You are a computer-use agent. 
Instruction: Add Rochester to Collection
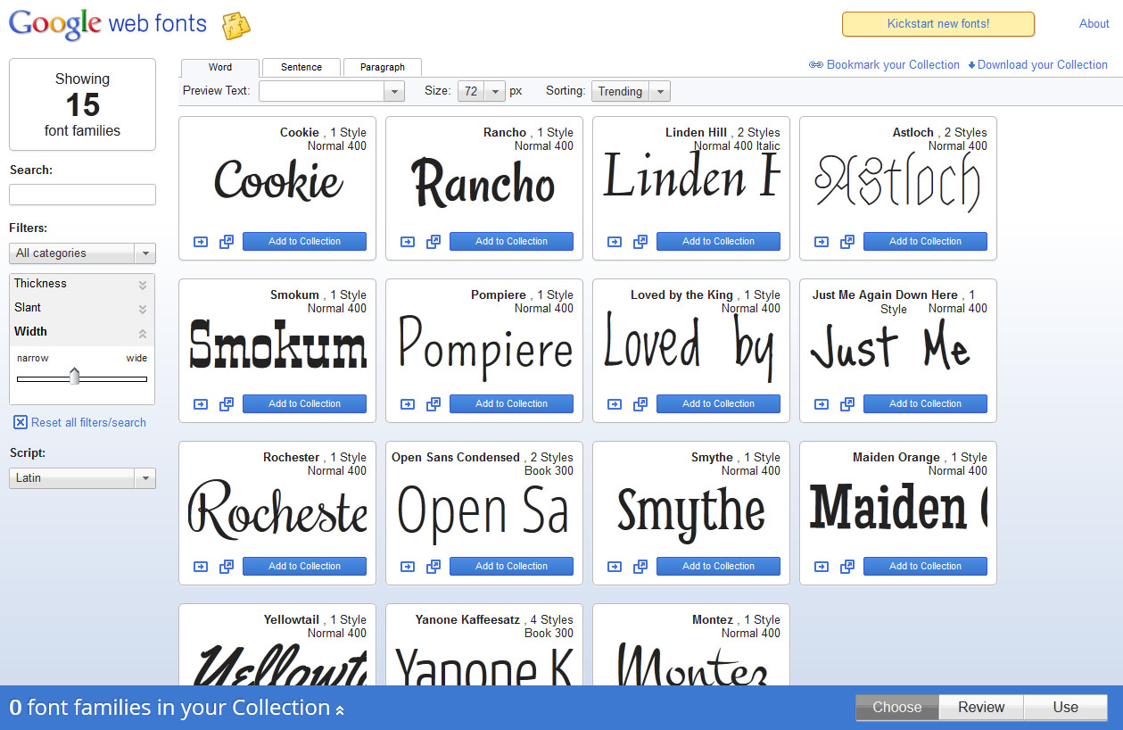coord(304,567)
